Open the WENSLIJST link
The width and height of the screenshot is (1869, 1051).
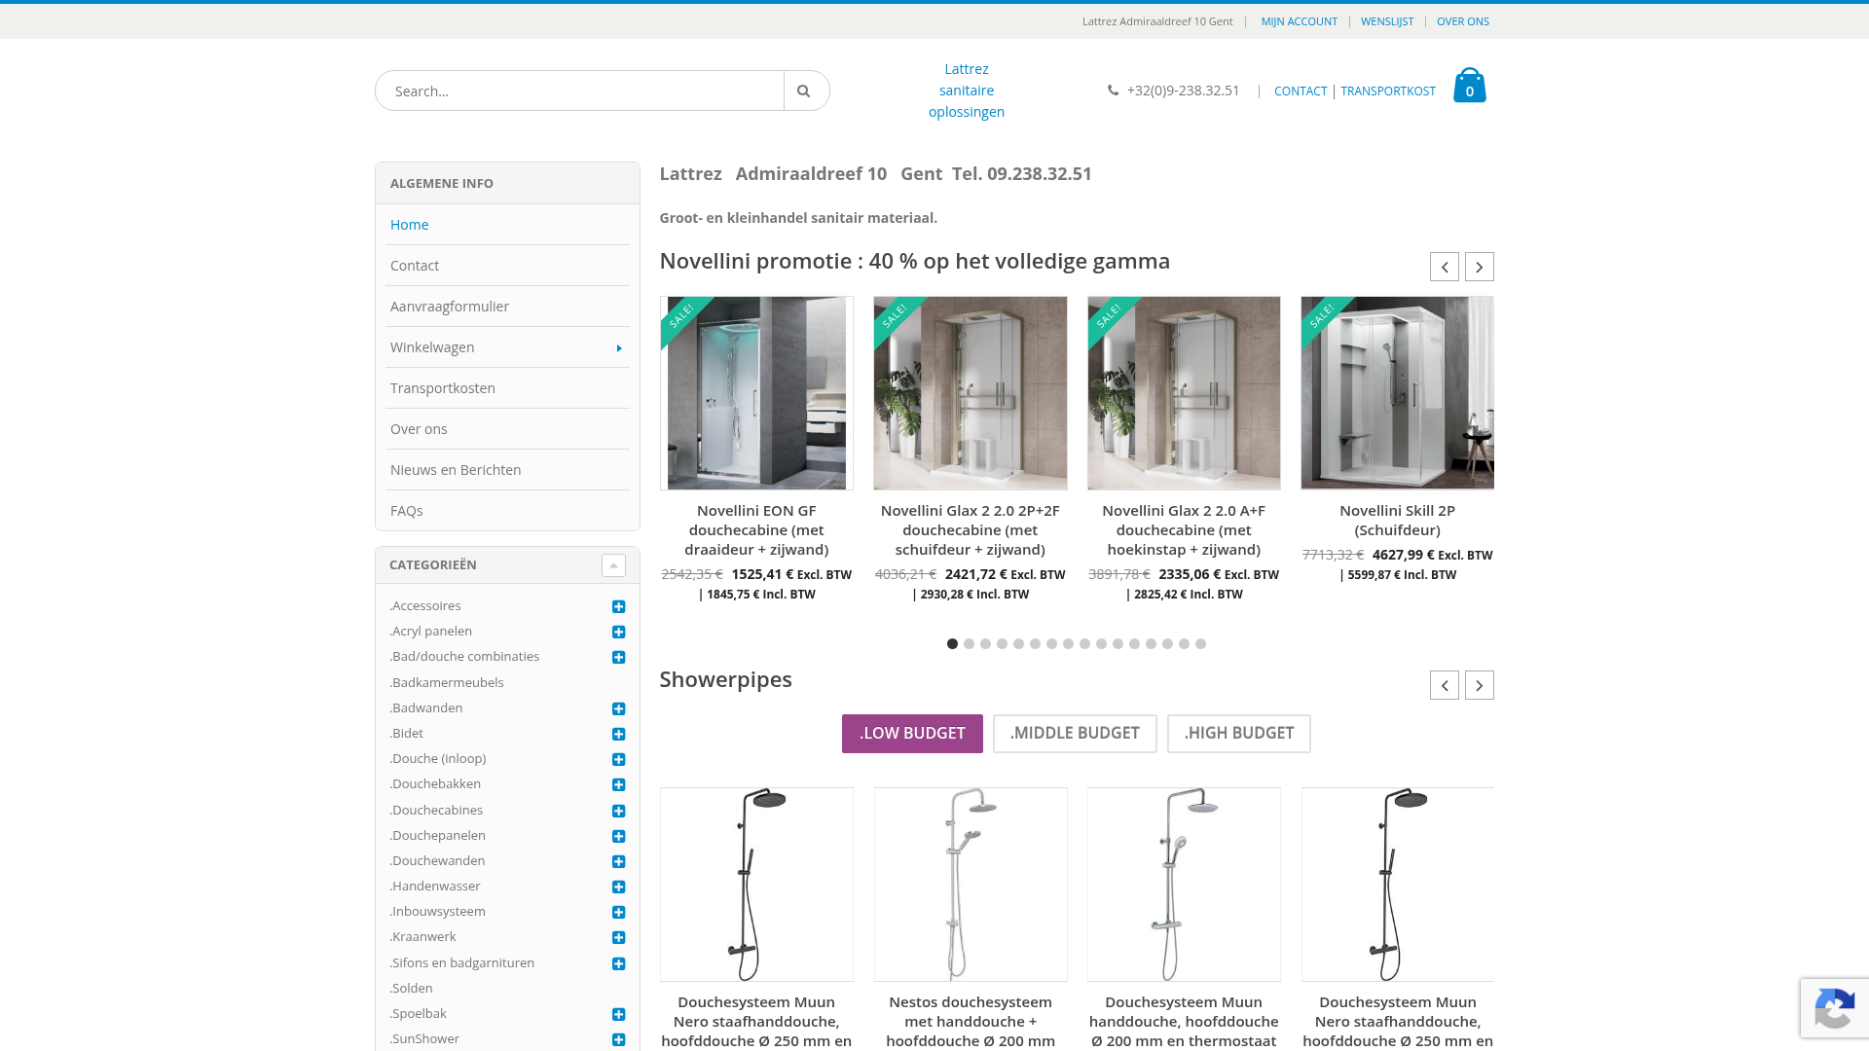point(1387,21)
